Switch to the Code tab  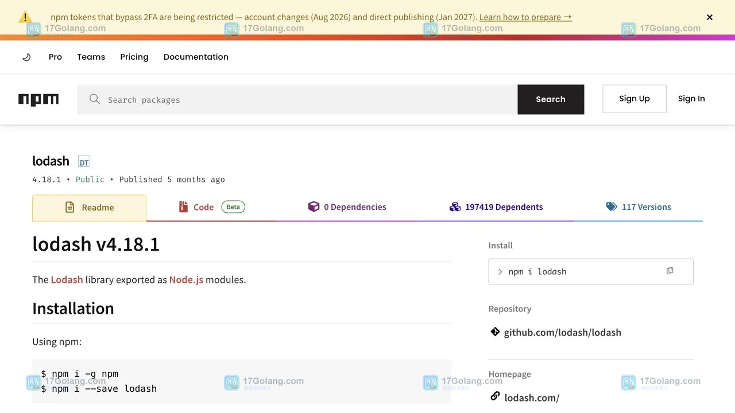pyautogui.click(x=211, y=208)
